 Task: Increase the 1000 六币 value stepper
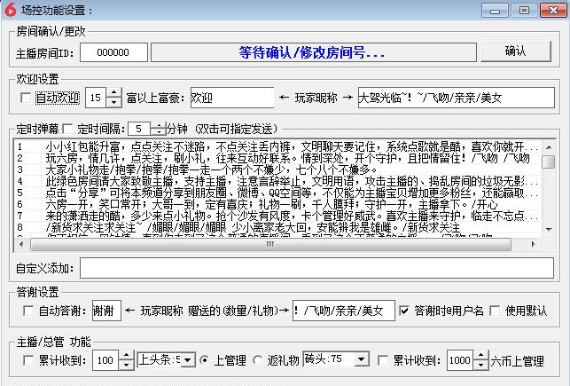tap(480, 355)
